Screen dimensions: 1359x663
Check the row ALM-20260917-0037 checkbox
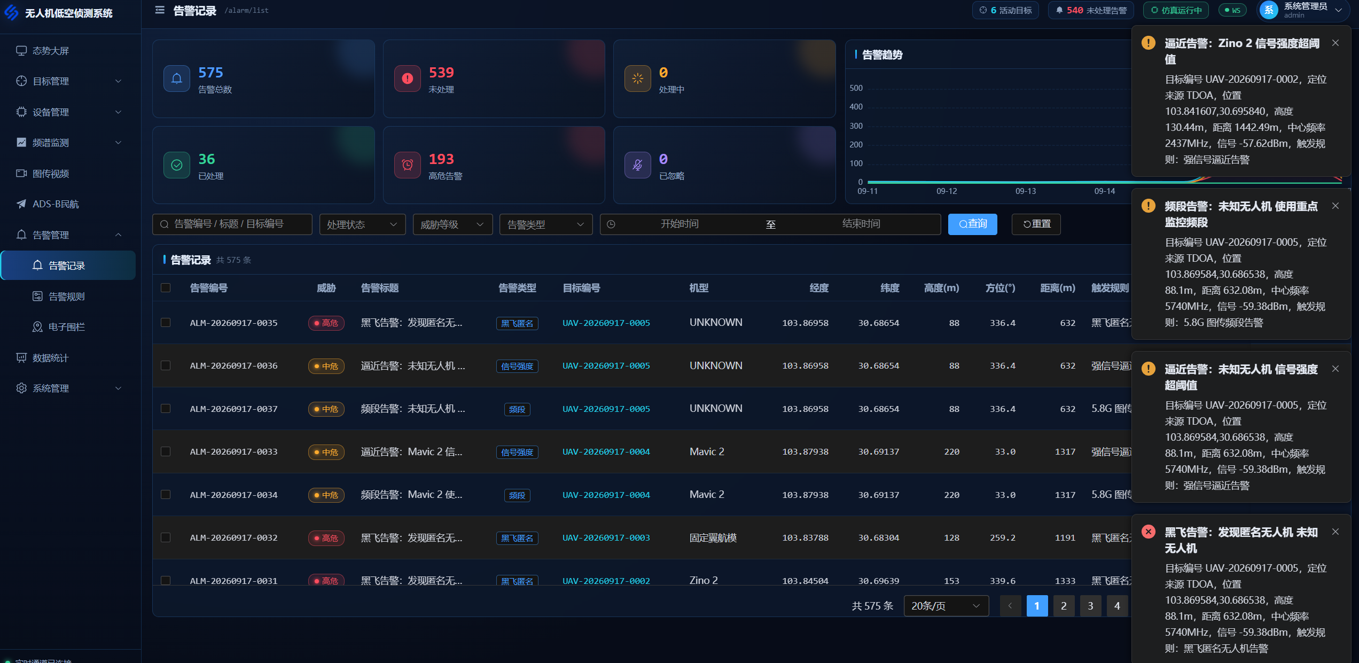(166, 409)
